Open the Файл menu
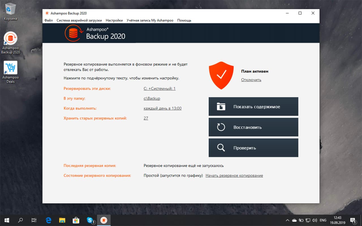The height and width of the screenshot is (226, 362). pos(48,20)
